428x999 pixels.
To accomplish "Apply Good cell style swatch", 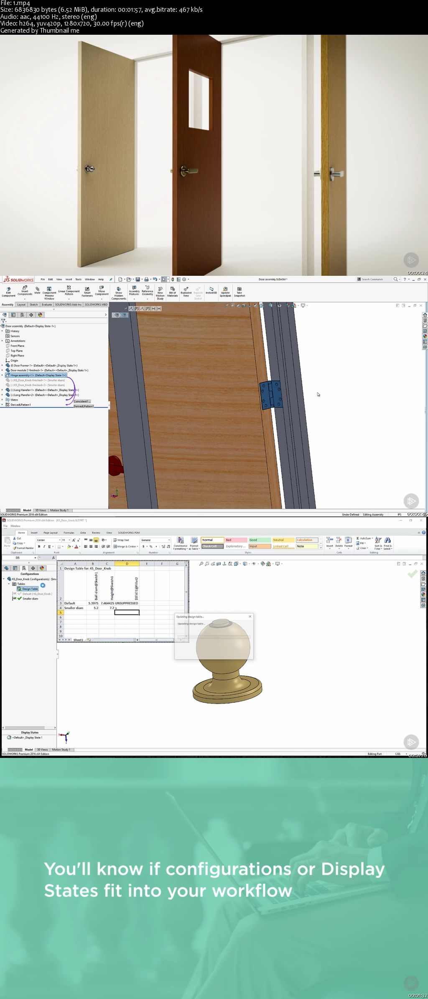I will [260, 540].
